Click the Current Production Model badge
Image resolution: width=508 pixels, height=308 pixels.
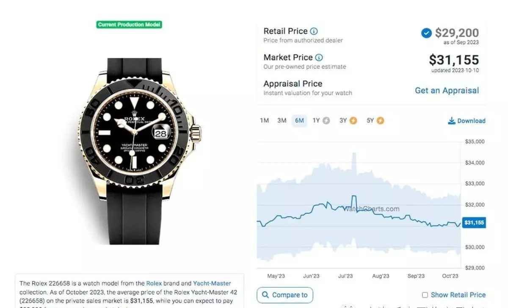(129, 25)
